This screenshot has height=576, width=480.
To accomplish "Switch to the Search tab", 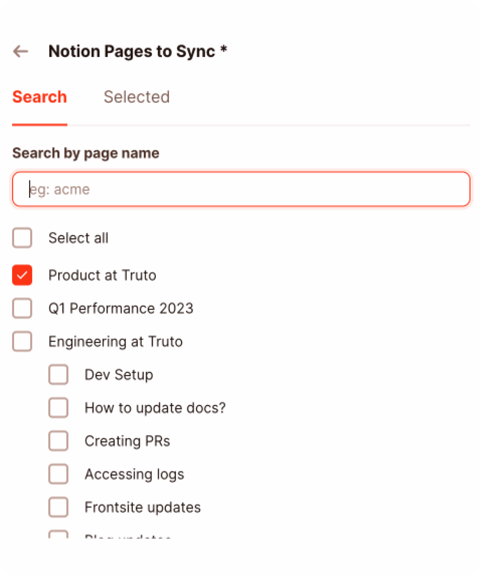I will click(40, 97).
